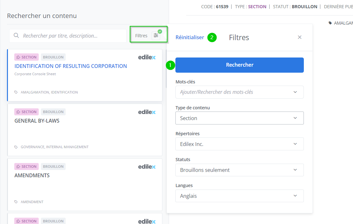This screenshot has height=224, width=353.
Task: Click the magnifier icon in search box
Action: (16, 36)
